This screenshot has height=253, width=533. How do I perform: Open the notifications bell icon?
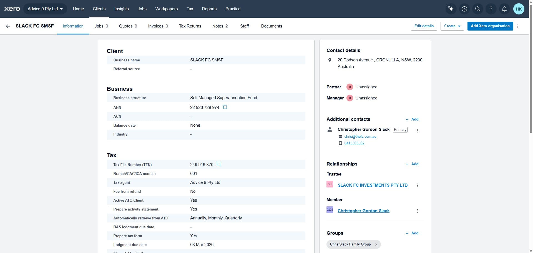click(x=504, y=9)
